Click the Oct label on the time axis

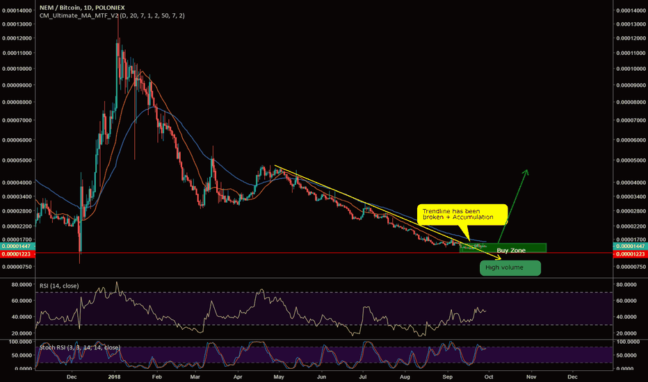point(489,376)
